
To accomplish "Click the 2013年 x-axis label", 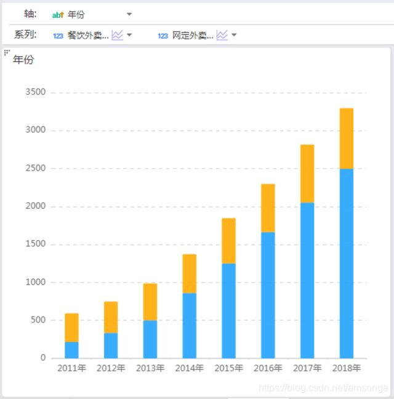I will pos(150,368).
